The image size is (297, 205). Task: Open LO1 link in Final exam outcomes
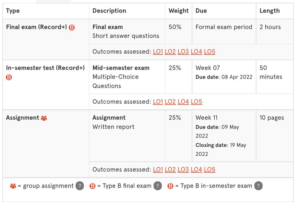point(158,52)
